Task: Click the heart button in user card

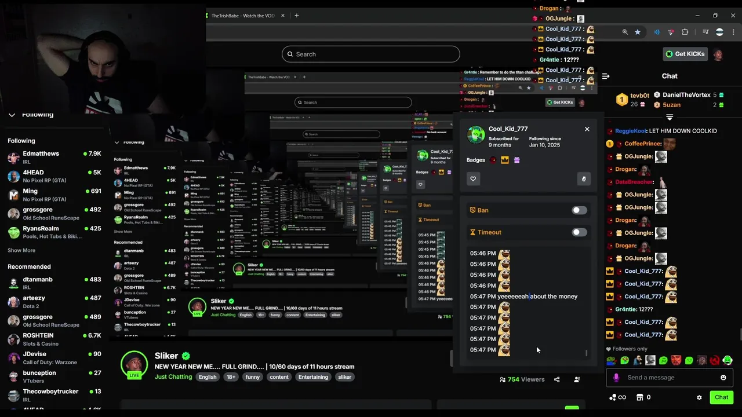Action: pos(473,179)
